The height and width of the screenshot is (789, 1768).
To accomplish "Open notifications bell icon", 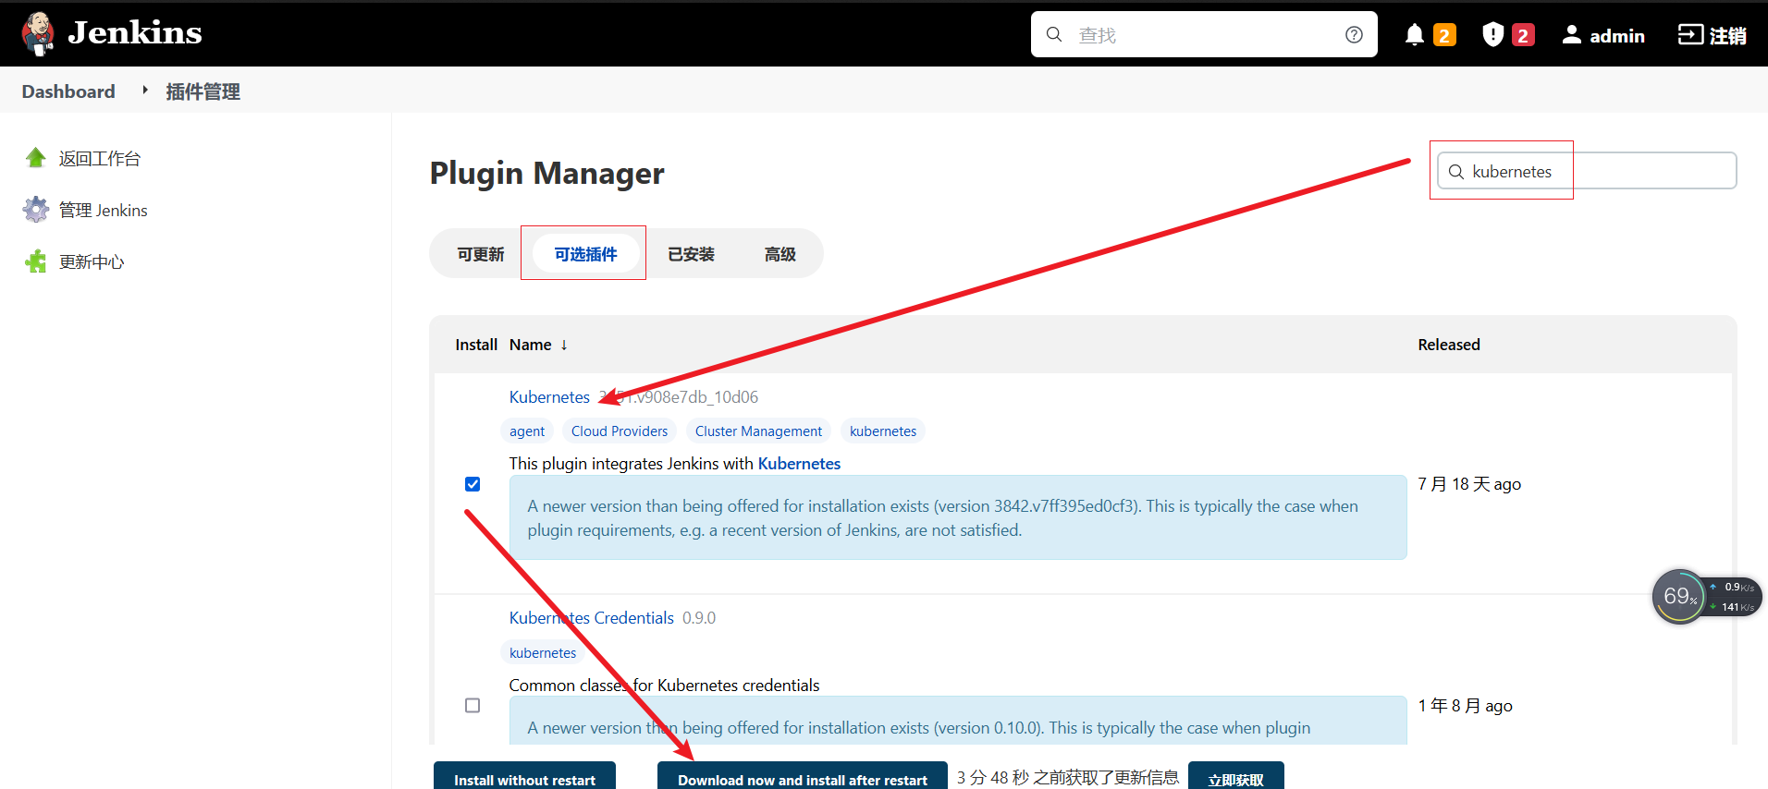I will tap(1414, 35).
